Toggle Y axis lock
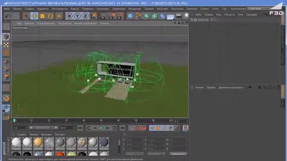 77,16
